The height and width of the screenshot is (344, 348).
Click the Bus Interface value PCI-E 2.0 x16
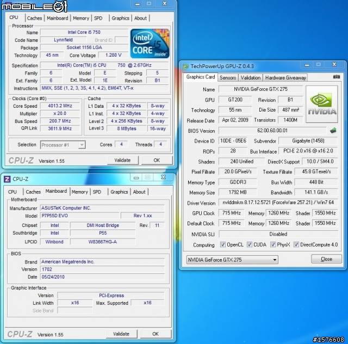tap(308, 151)
